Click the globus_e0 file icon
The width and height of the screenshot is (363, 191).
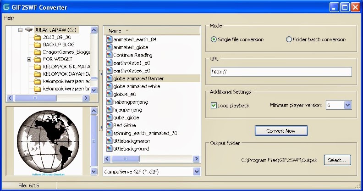point(109,94)
